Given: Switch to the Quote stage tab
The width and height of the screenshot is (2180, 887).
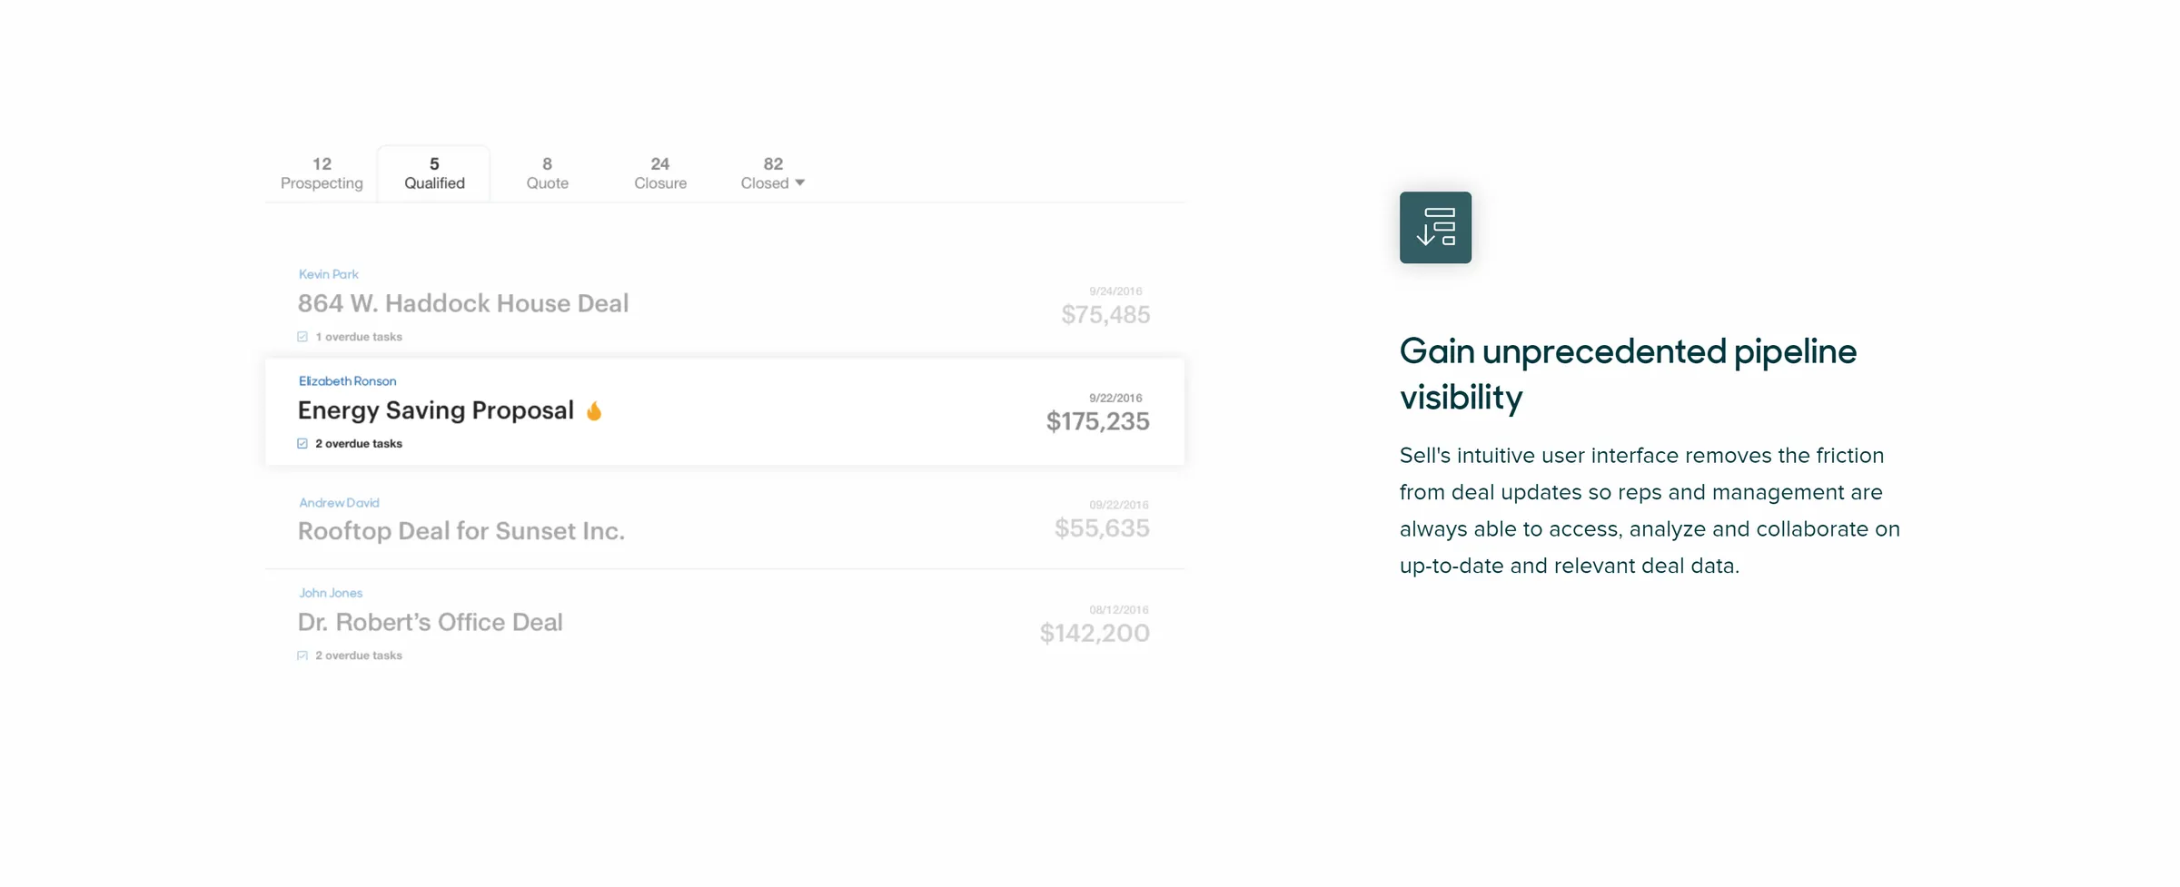Looking at the screenshot, I should point(547,173).
